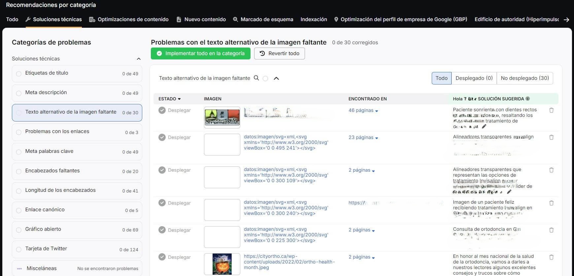
Task: Select the Meta descripción radio circle
Action: coord(19,93)
